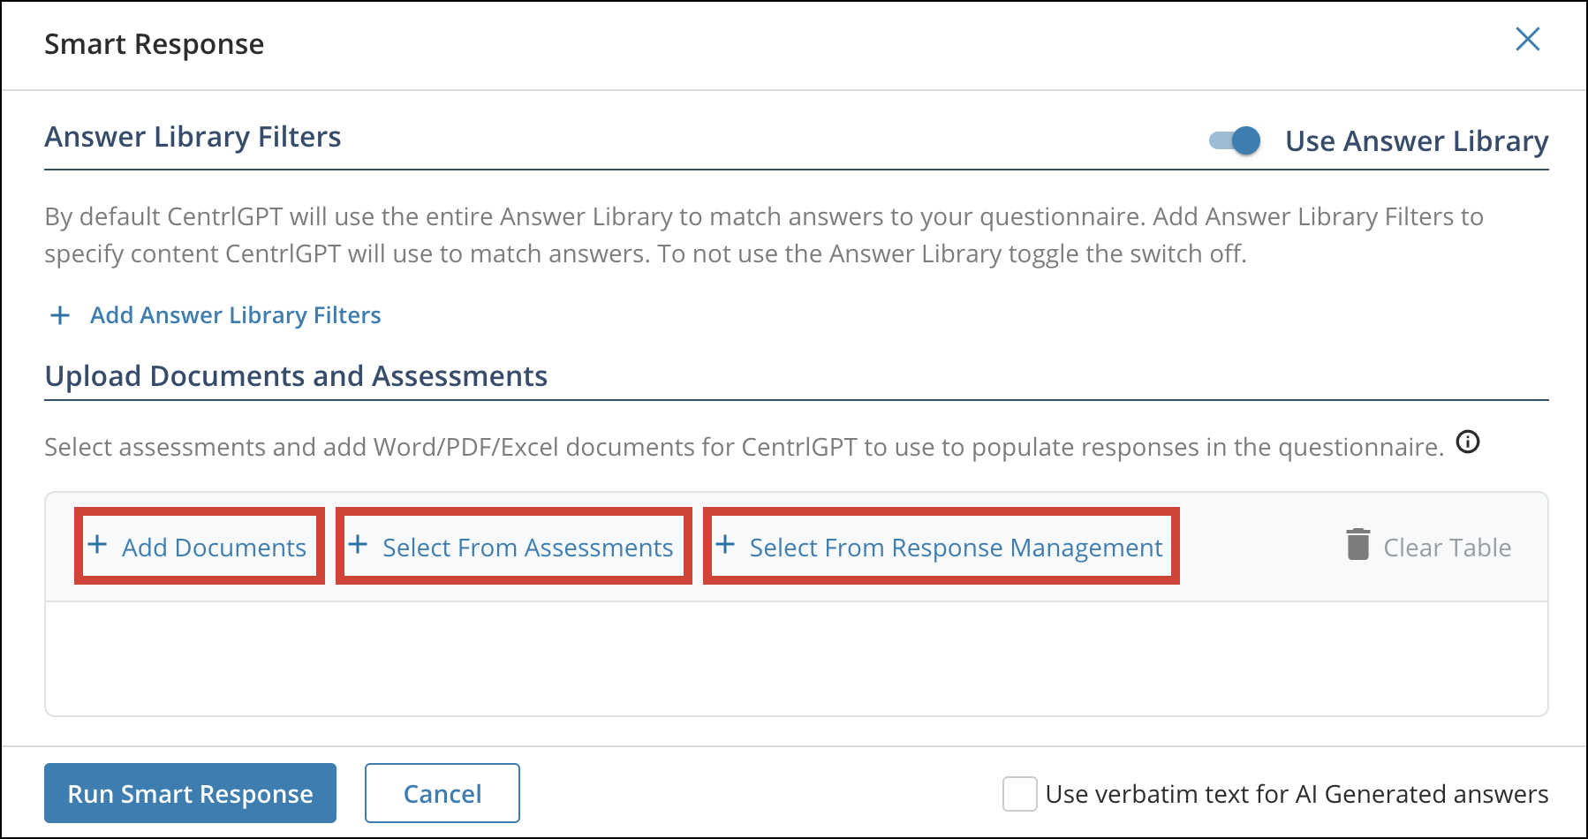Click the empty documents table area
The image size is (1588, 839).
pos(795,658)
